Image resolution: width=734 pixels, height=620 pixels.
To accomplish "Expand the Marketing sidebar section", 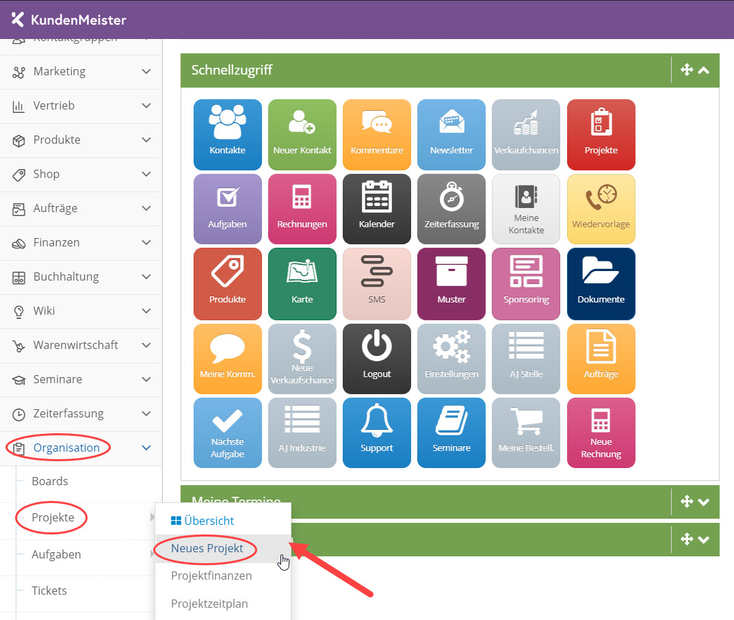I will (81, 72).
